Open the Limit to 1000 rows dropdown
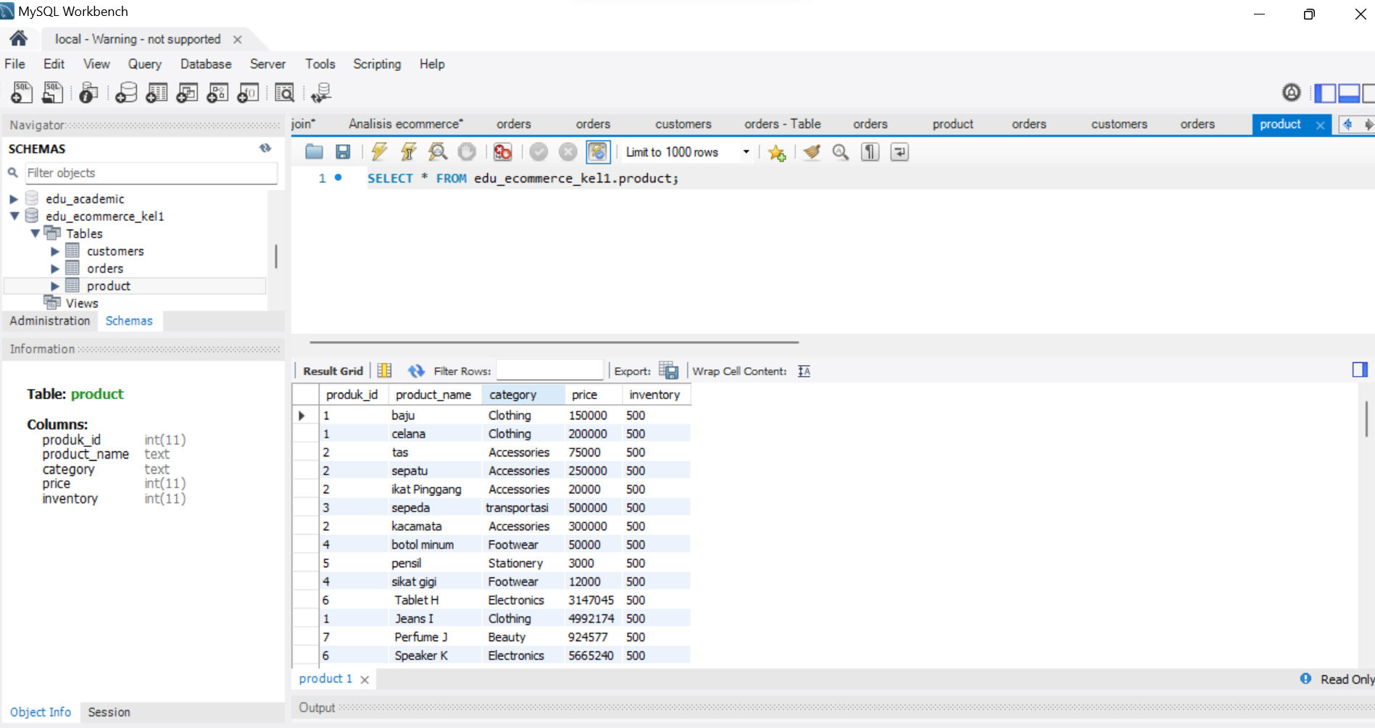Screen dimensions: 1375x728 point(746,152)
